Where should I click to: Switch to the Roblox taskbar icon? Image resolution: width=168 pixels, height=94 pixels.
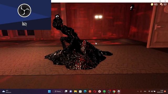(119, 91)
